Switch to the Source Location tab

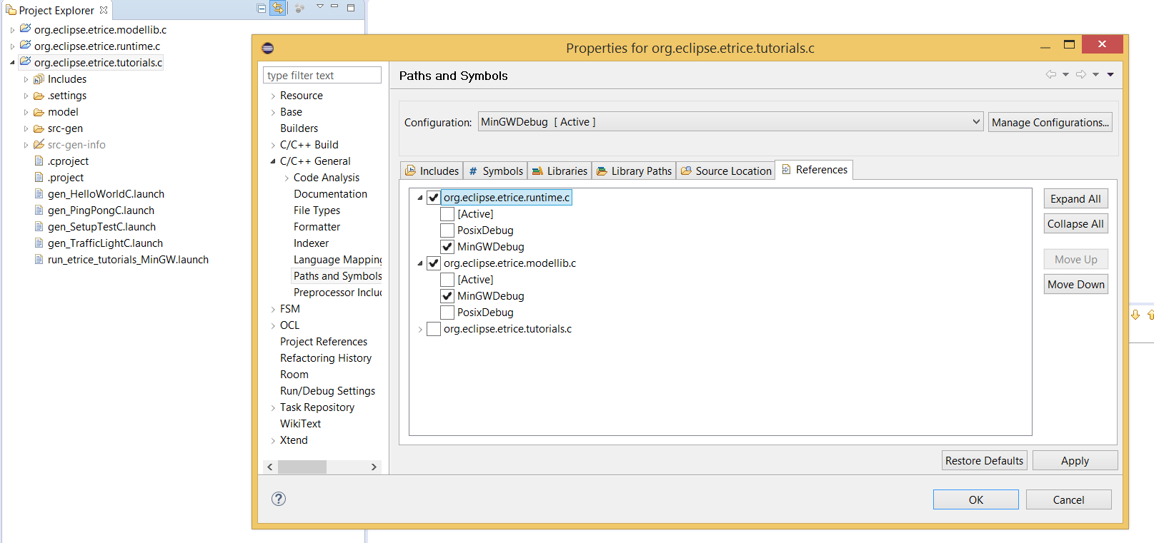[725, 171]
